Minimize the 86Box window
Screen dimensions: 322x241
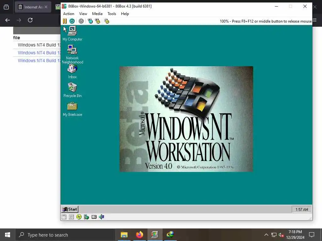point(276,6)
